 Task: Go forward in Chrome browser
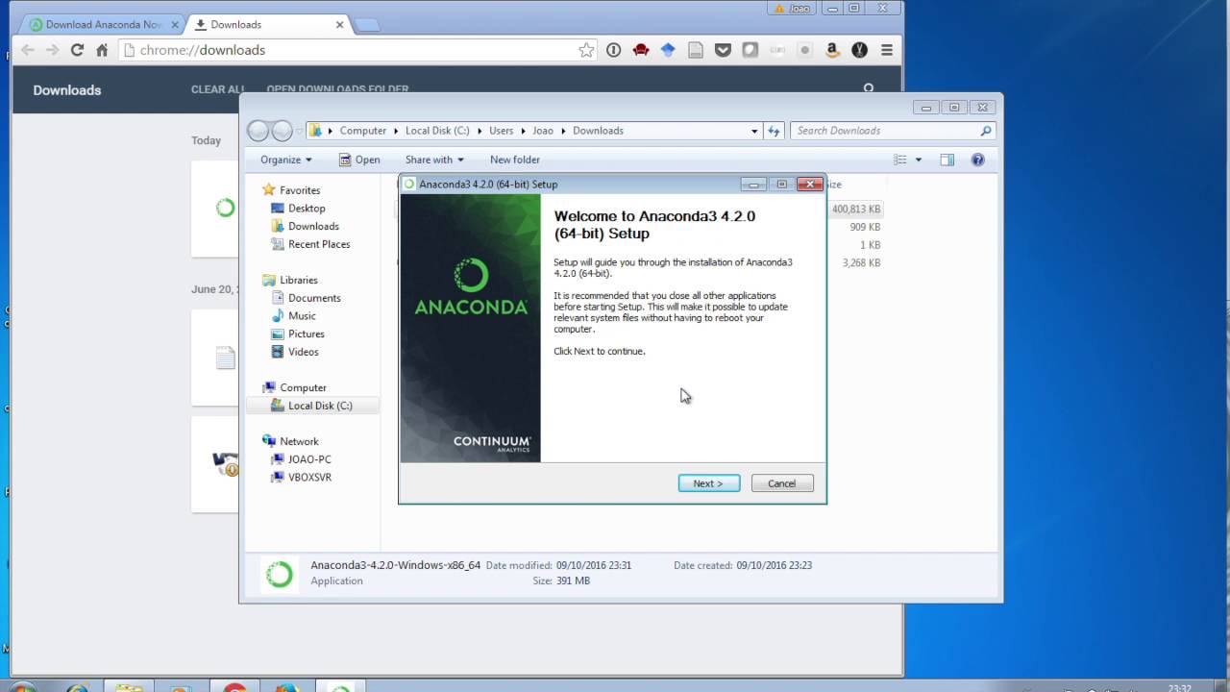pos(53,50)
